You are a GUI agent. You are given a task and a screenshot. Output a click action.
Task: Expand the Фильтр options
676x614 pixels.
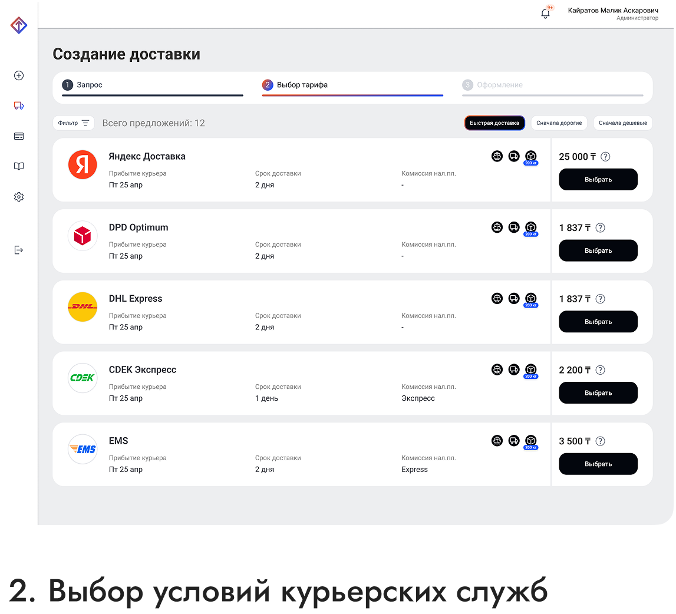click(74, 123)
